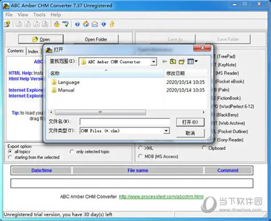The width and height of the screenshot is (271, 221).
Task: Switch to the Contents tab
Action: [x=15, y=51]
